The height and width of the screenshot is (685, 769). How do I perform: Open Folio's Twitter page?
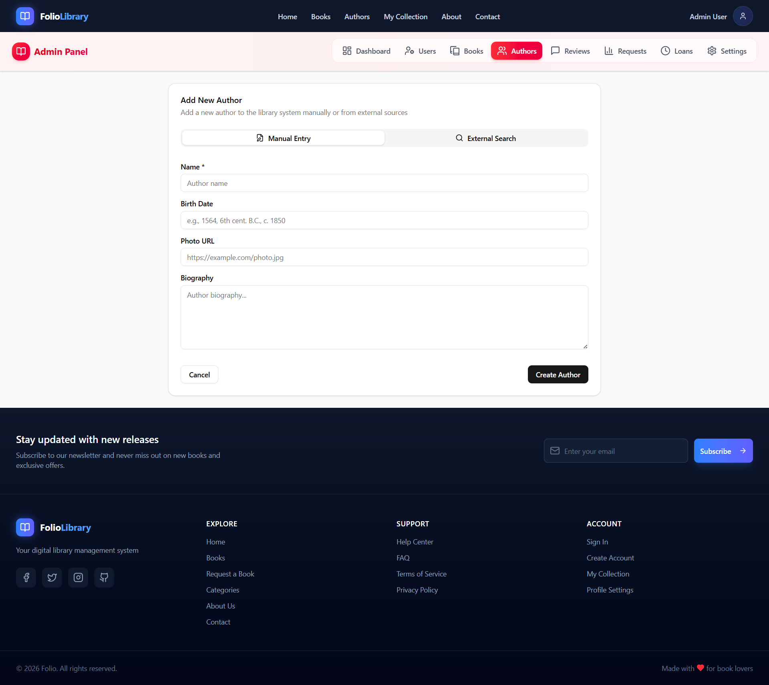(52, 578)
